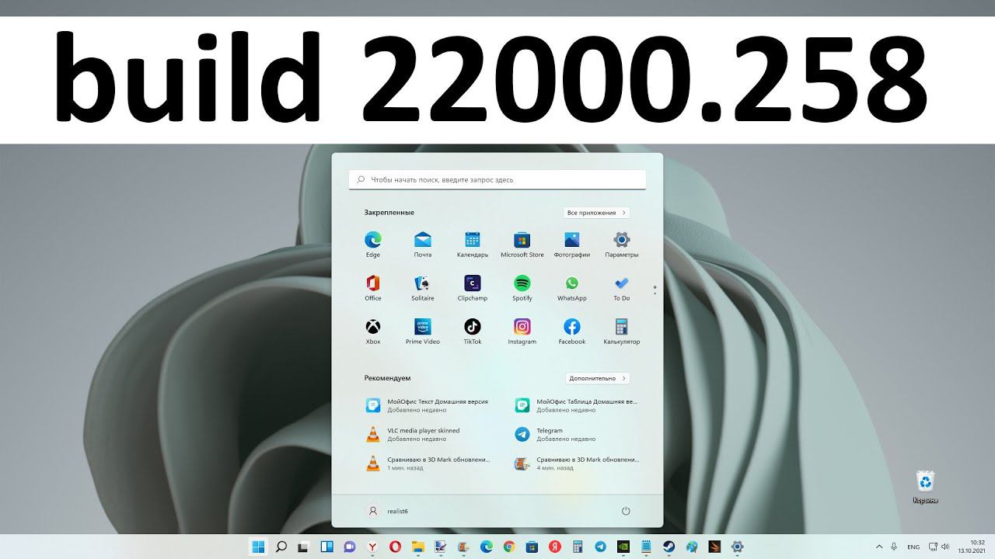Launch WhatsApp
This screenshot has width=995, height=559.
[572, 287]
